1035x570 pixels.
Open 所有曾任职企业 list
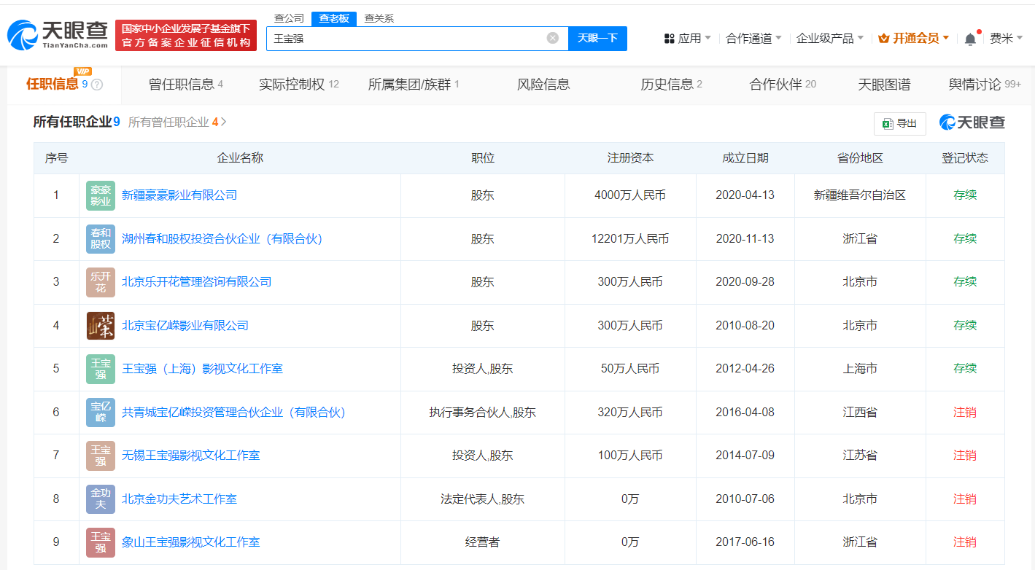coord(171,123)
